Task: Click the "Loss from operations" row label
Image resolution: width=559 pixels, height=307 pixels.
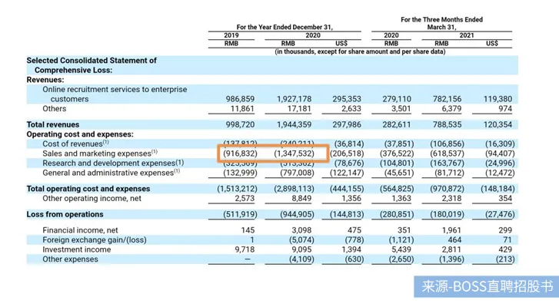Action: click(65, 215)
